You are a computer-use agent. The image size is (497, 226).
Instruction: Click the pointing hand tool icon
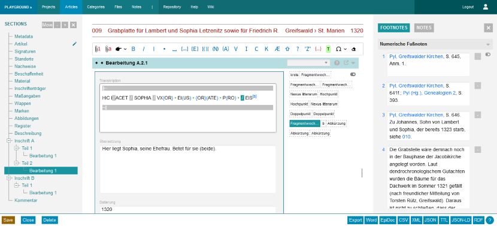[118, 49]
